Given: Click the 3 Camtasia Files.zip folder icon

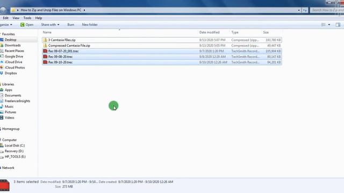Looking at the screenshot, I should (x=45, y=40).
